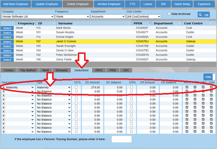Click the Pension Tracing Number field

pos(121,139)
